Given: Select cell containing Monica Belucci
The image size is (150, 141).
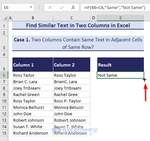Looking at the screenshot, I should coord(72,107).
